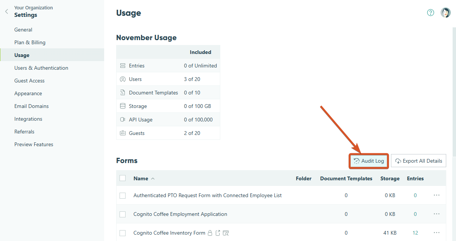
Task: Click the Audit Log button
Action: coord(368,161)
